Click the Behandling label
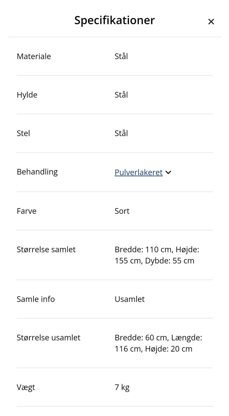Screen dimensions: 229x416 click(x=37, y=172)
